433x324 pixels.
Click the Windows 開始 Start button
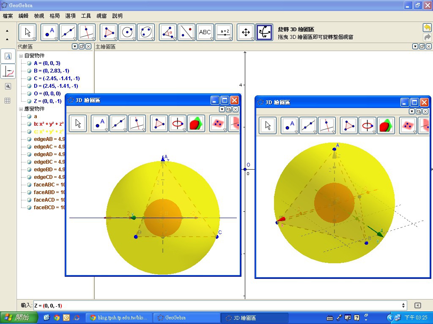click(19, 318)
